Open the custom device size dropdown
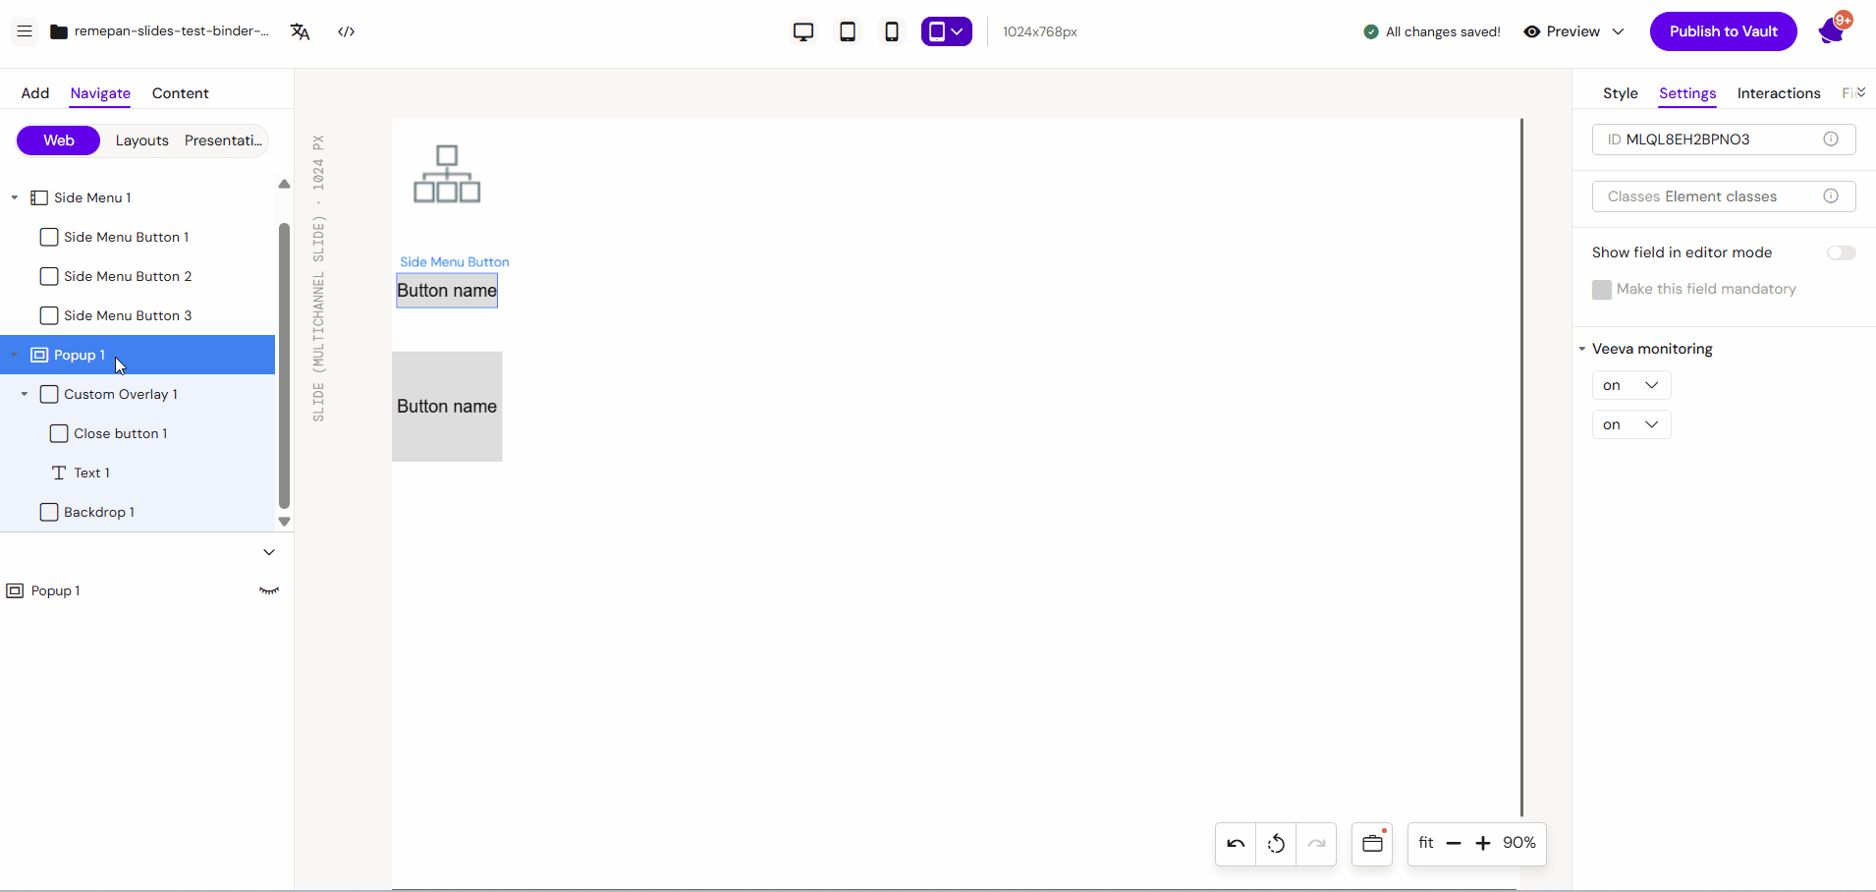The width and height of the screenshot is (1876, 892). 947,31
